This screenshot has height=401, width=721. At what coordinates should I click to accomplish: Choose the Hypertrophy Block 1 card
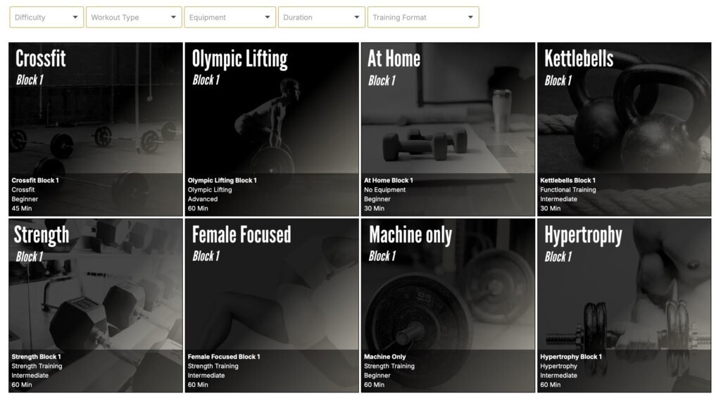point(624,295)
